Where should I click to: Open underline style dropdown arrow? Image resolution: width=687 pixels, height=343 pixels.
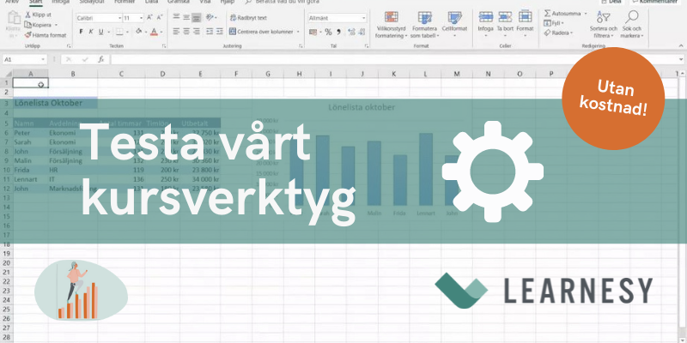pyautogui.click(x=108, y=32)
